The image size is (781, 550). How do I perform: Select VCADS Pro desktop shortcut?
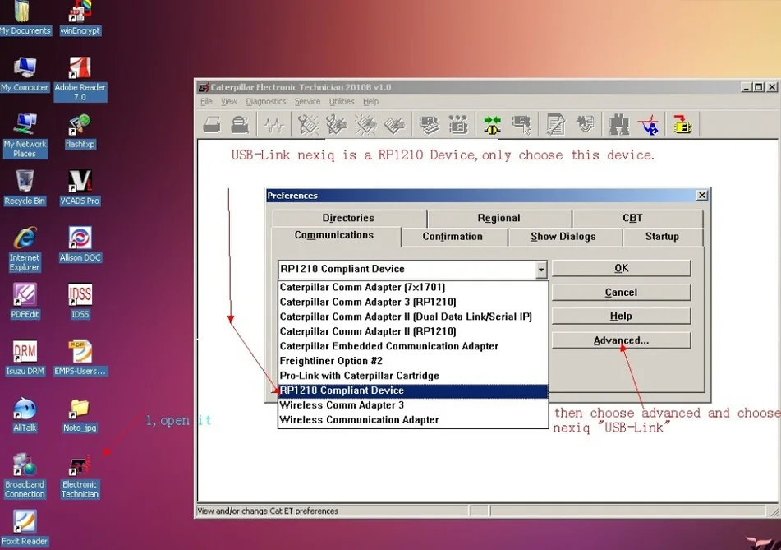(x=80, y=188)
